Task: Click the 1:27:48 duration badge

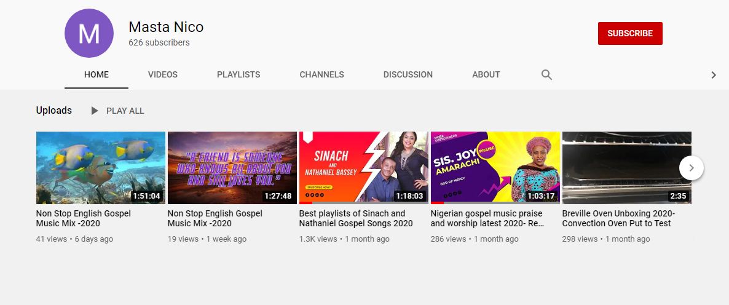Action: coord(278,196)
